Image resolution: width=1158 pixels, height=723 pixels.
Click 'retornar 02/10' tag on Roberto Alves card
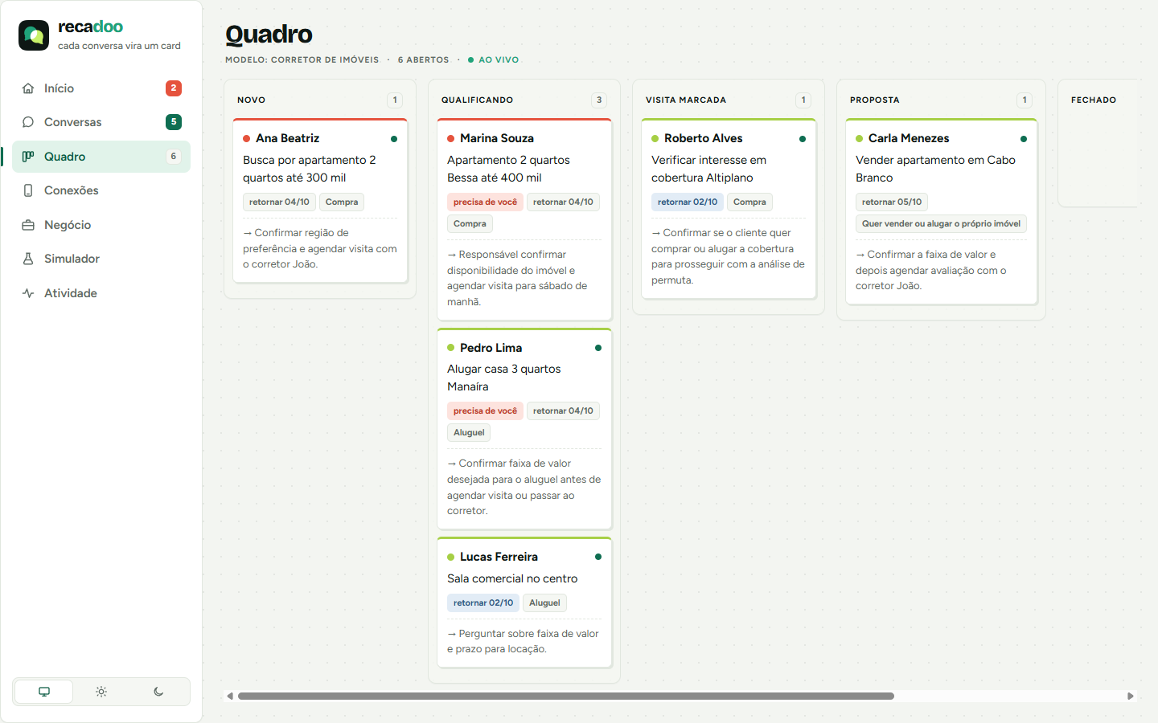coord(688,202)
